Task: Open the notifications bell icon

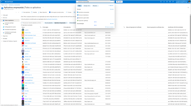Action: (164, 2)
